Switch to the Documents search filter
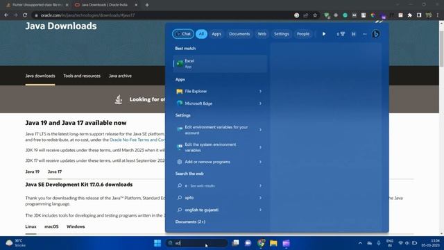 click(x=239, y=34)
